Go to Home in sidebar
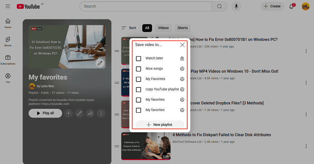This screenshot has height=164, width=314. point(8,24)
